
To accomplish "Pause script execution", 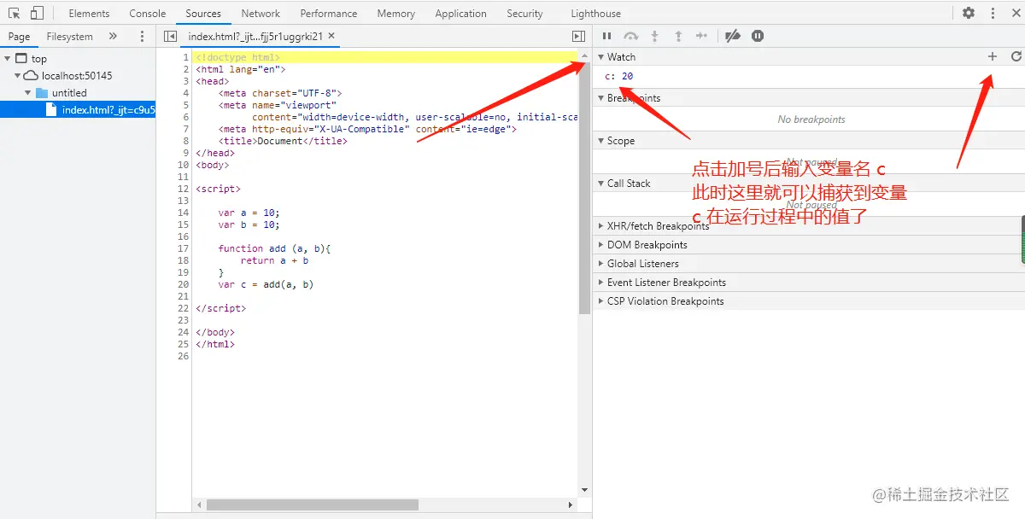I will 606,36.
